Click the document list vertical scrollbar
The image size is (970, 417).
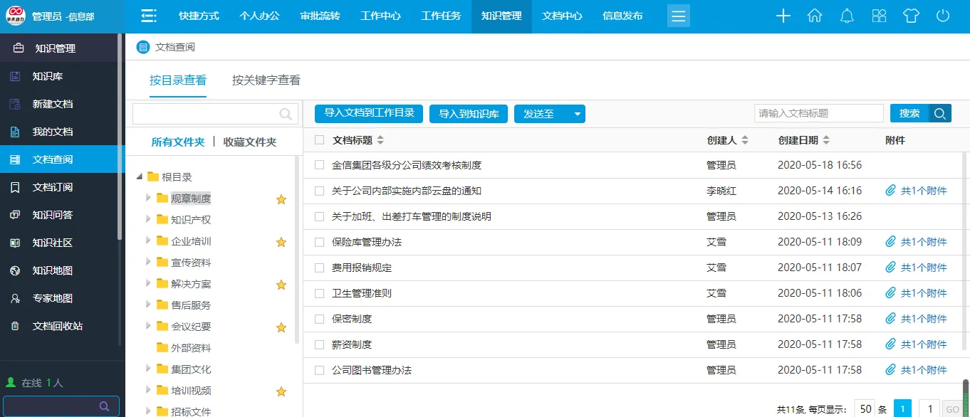(966, 213)
